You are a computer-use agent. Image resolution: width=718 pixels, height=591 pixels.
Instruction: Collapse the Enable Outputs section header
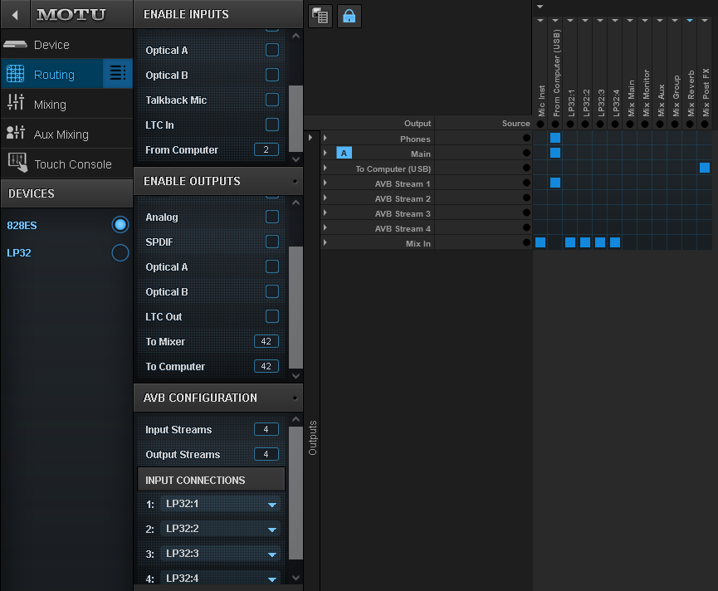218,181
